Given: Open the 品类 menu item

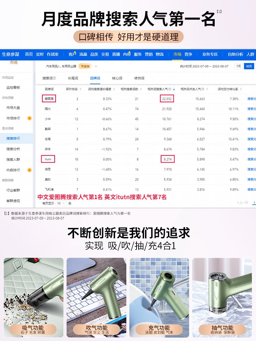Looking at the screenshot, I should tap(94, 54).
